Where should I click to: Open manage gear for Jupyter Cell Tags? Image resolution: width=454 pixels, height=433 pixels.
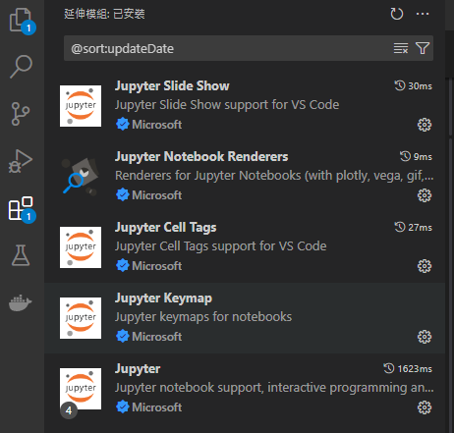(x=425, y=266)
